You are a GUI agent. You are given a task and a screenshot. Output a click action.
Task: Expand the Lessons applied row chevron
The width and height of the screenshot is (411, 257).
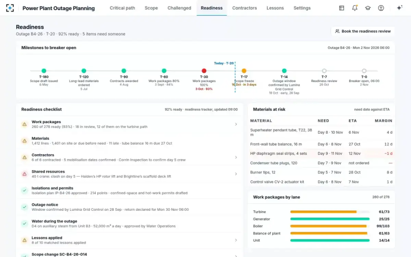(236, 240)
